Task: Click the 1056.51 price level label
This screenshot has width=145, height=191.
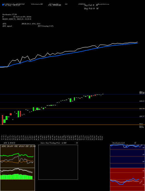Action: pos(142,101)
